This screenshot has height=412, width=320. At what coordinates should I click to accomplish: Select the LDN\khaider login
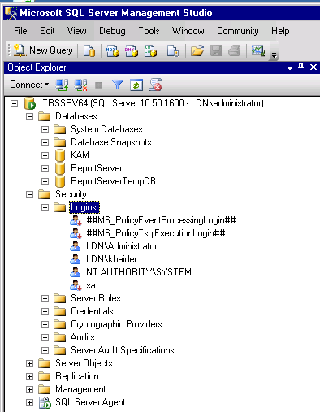coord(111,259)
